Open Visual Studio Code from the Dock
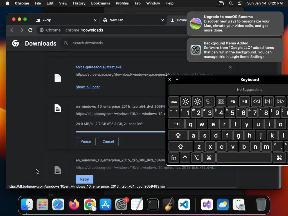 click(184, 204)
